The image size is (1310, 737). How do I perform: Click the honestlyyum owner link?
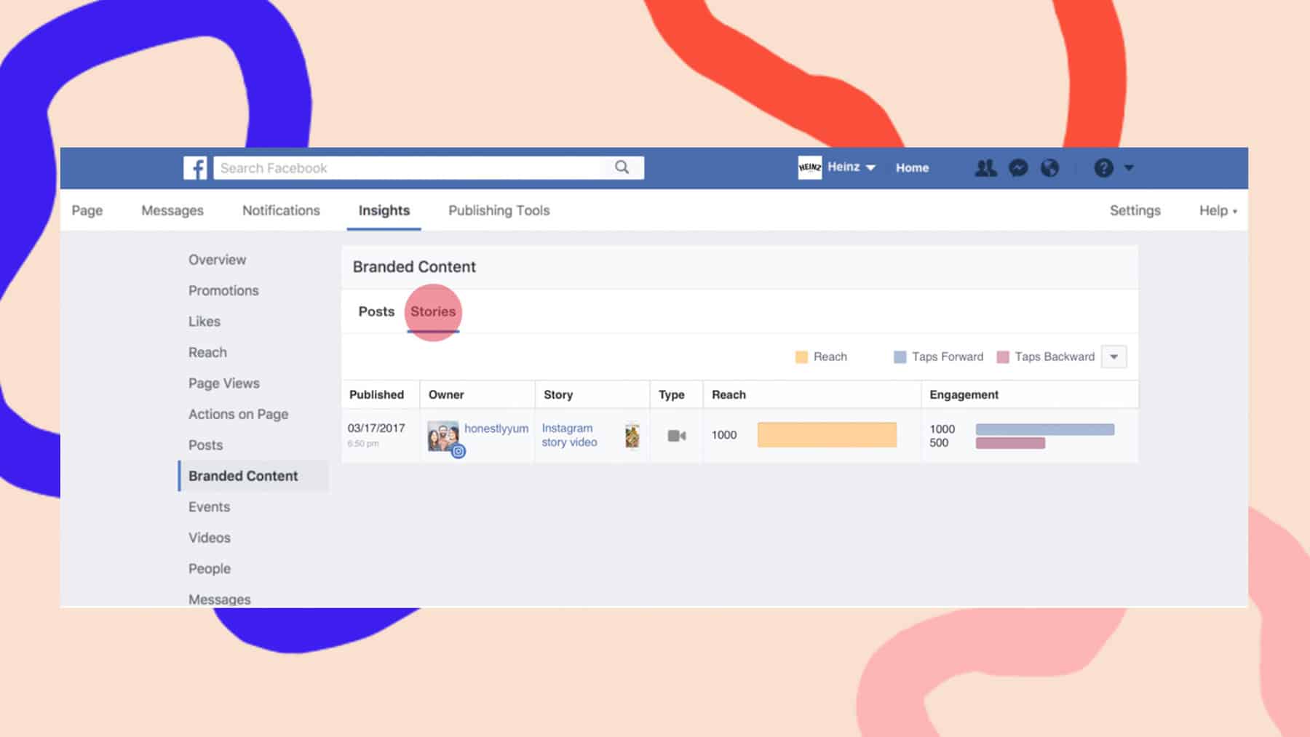(496, 429)
